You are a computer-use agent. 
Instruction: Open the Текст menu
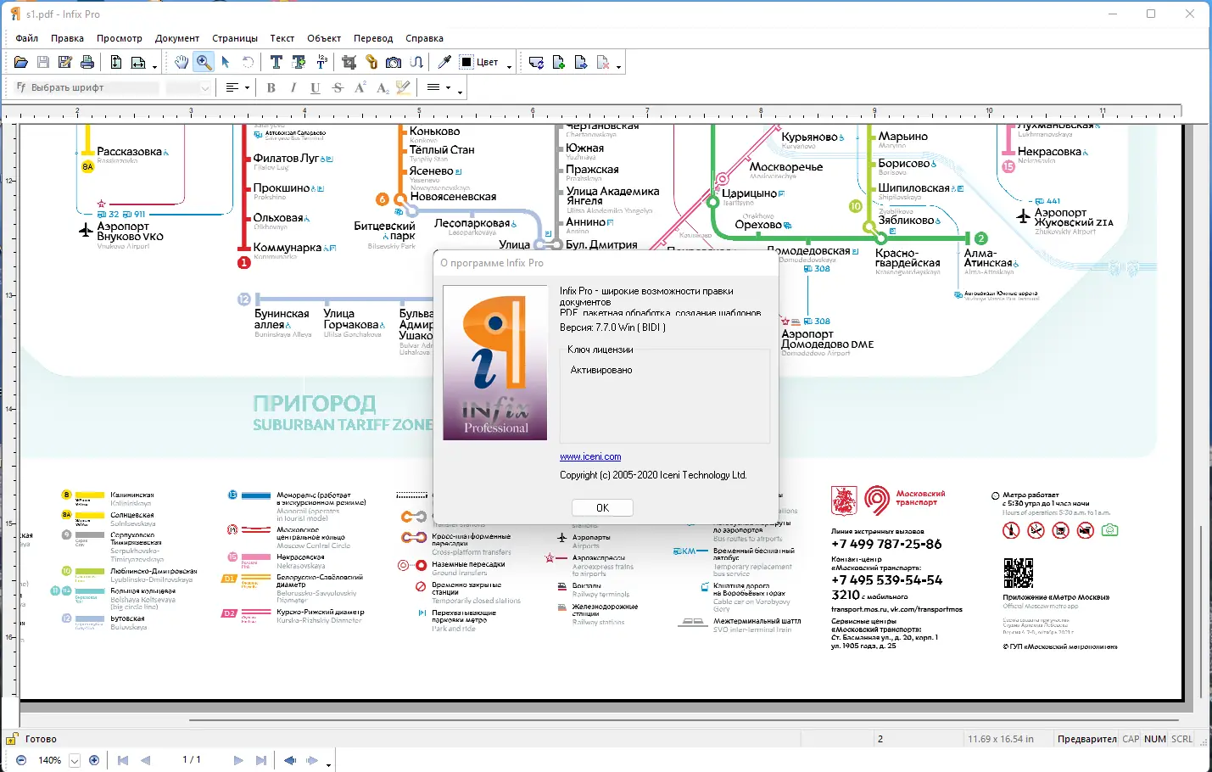point(282,38)
